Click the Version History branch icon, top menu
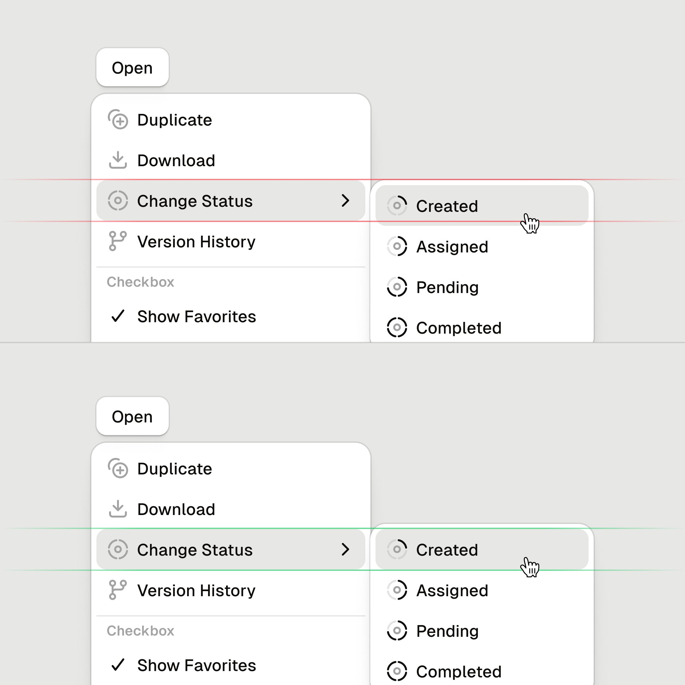 118,241
